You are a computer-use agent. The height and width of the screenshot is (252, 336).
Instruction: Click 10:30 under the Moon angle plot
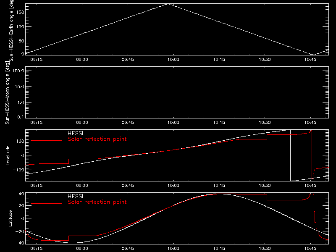(265, 122)
